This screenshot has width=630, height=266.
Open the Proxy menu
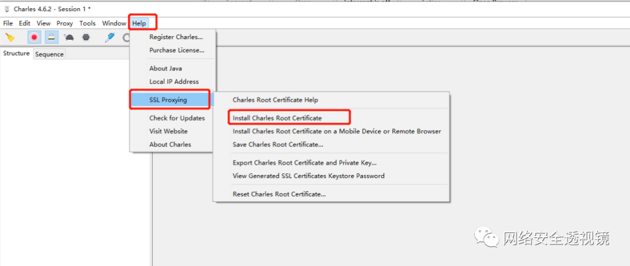point(65,23)
